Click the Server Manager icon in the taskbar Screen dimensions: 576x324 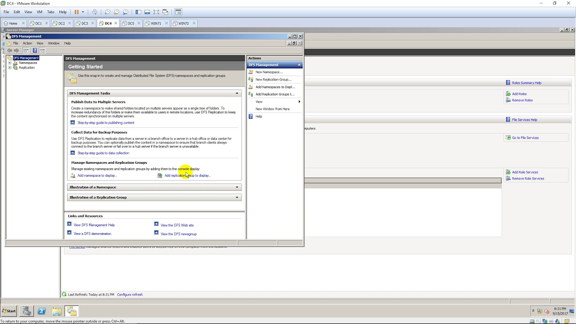coord(27,311)
